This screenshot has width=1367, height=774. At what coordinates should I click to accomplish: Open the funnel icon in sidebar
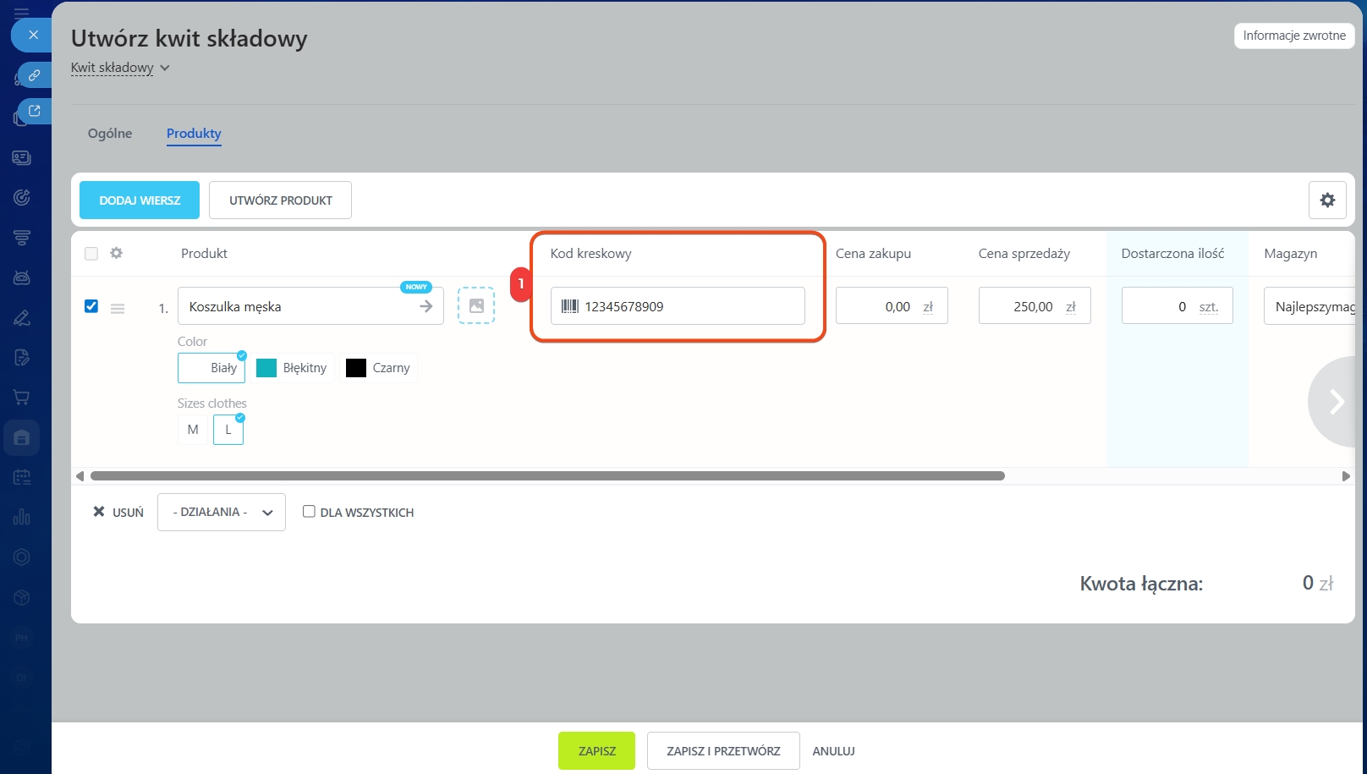pyautogui.click(x=22, y=238)
